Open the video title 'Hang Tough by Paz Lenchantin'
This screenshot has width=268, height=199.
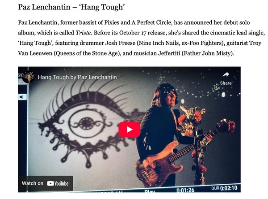tap(77, 77)
